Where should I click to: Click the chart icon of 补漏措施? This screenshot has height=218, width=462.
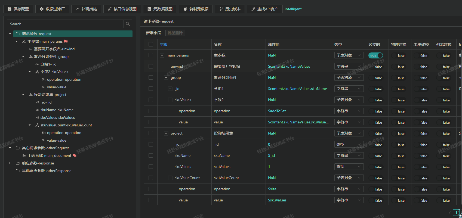78,9
